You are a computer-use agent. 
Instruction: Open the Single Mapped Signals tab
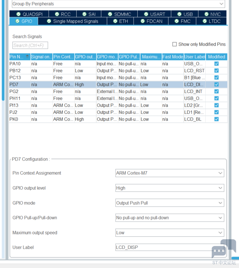tap(72, 21)
